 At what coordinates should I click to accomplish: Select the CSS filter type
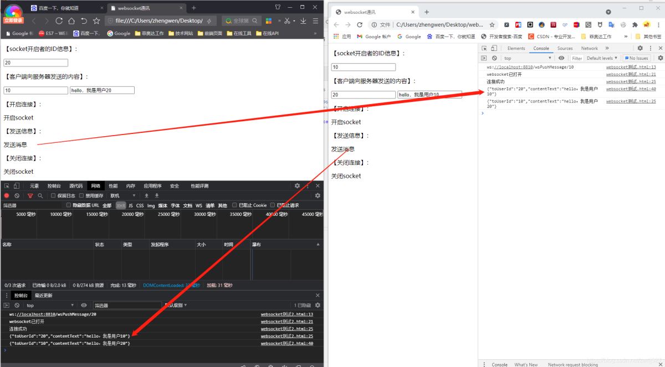(140, 205)
